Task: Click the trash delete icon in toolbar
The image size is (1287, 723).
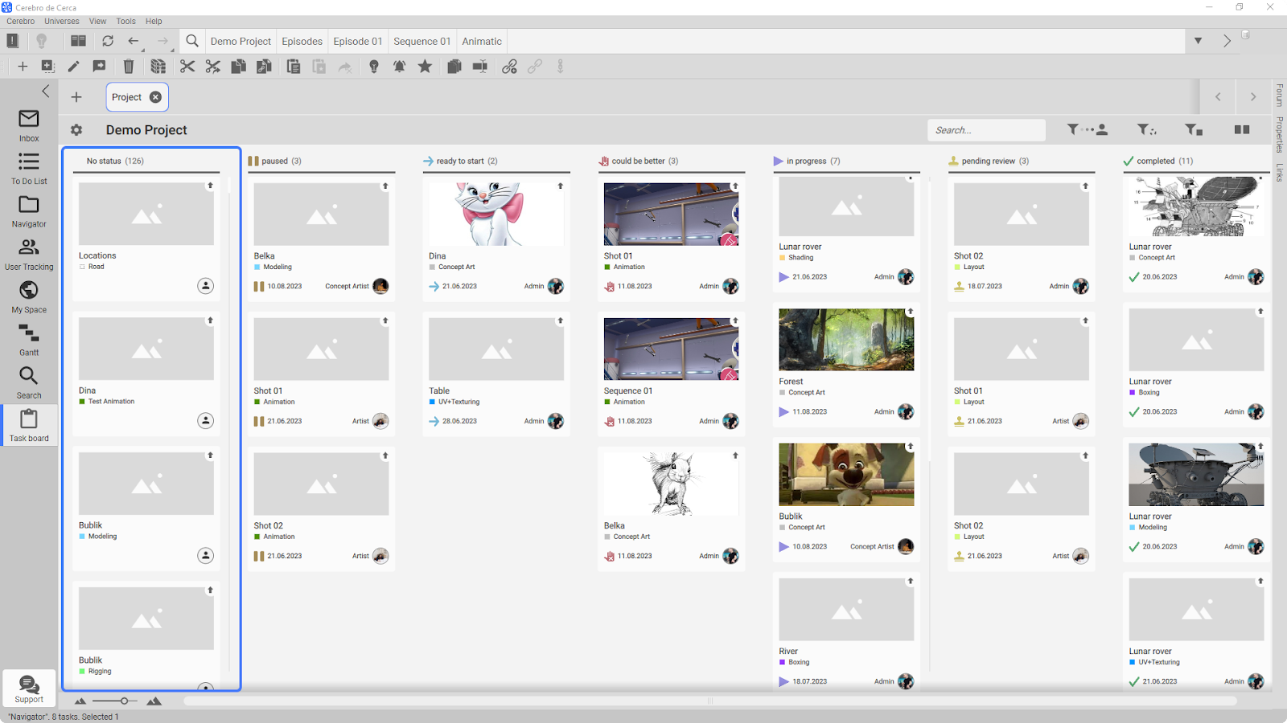Action: (129, 67)
